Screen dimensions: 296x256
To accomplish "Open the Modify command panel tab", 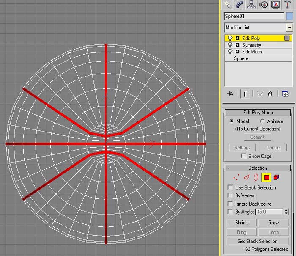I will (240, 5).
